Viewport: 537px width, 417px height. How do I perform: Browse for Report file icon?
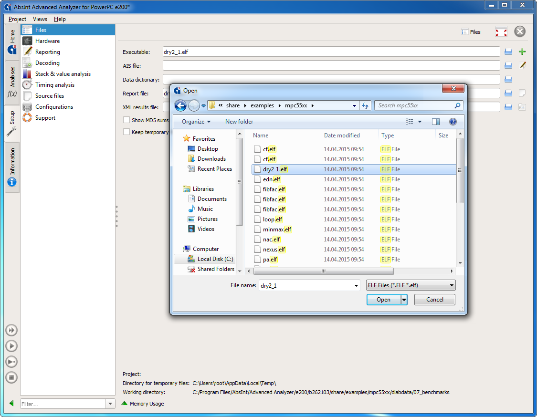coord(508,93)
